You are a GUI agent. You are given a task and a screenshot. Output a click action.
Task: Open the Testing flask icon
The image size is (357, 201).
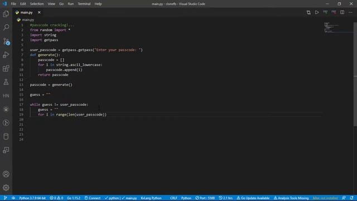(6, 82)
